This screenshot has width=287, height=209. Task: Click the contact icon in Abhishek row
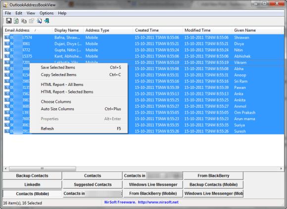(7, 56)
